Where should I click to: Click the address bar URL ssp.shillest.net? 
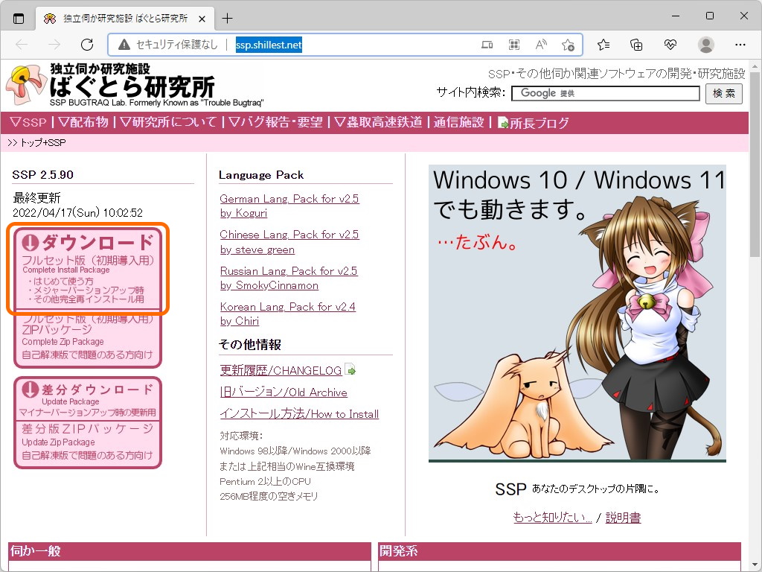tap(269, 45)
